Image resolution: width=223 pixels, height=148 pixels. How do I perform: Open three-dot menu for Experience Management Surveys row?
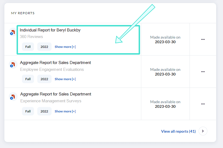[203, 104]
